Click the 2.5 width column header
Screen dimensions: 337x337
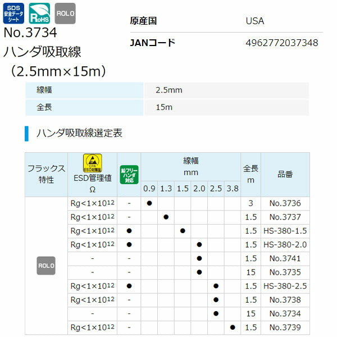point(216,189)
